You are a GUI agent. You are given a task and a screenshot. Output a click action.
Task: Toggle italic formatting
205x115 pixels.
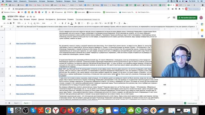point(65,23)
